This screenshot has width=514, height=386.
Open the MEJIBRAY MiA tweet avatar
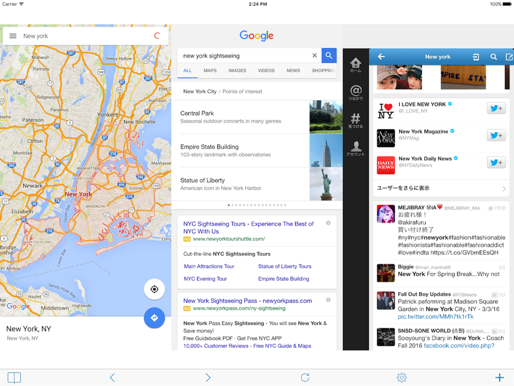coord(386,214)
